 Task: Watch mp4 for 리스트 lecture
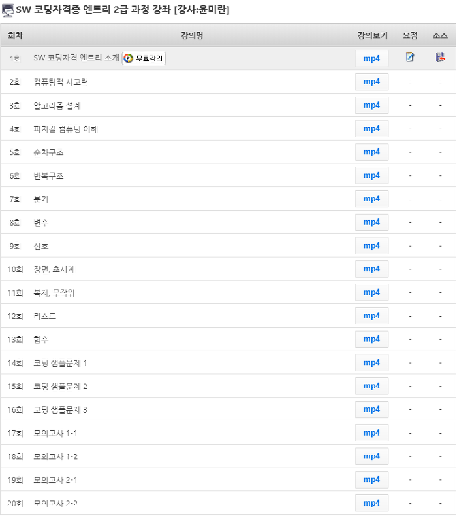(x=371, y=316)
